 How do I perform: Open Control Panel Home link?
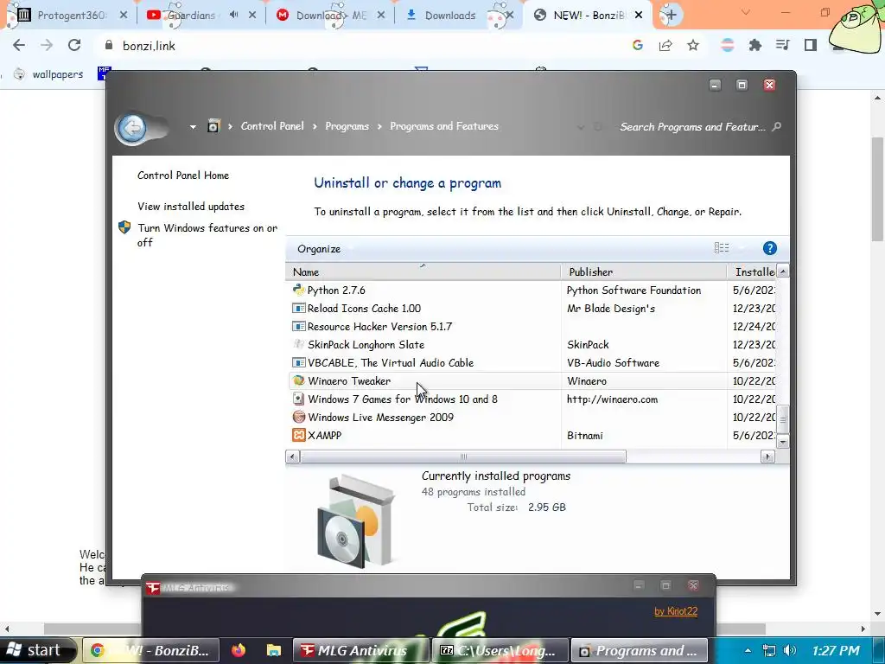click(183, 176)
